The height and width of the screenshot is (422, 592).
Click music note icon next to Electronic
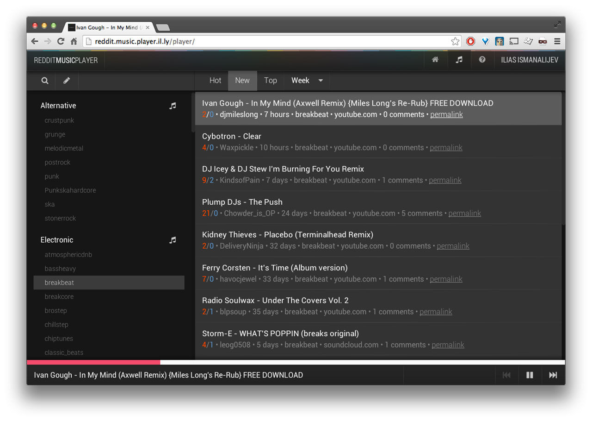tap(173, 240)
